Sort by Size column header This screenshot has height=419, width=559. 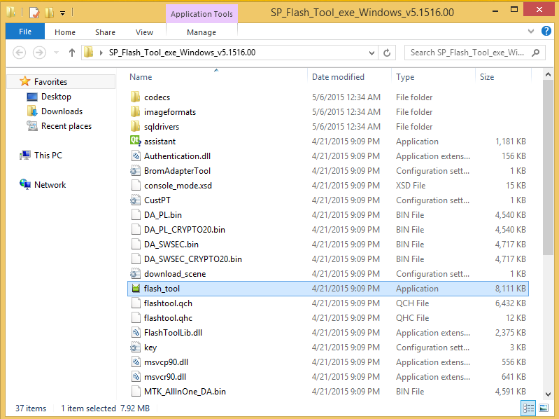coord(487,77)
